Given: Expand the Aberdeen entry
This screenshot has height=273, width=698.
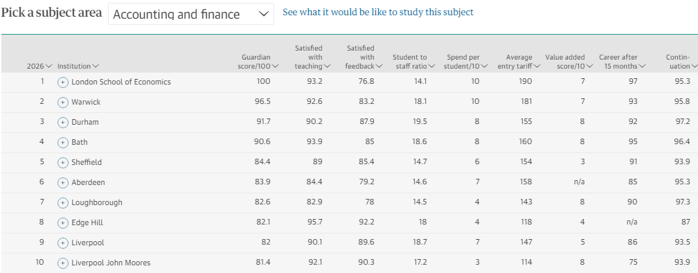Looking at the screenshot, I should (63, 183).
